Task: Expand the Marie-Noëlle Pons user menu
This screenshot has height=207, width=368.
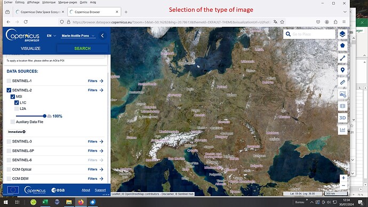Action: click(78, 36)
